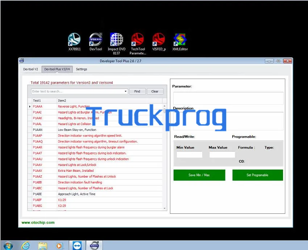Click the Max Value input box

click(222, 154)
